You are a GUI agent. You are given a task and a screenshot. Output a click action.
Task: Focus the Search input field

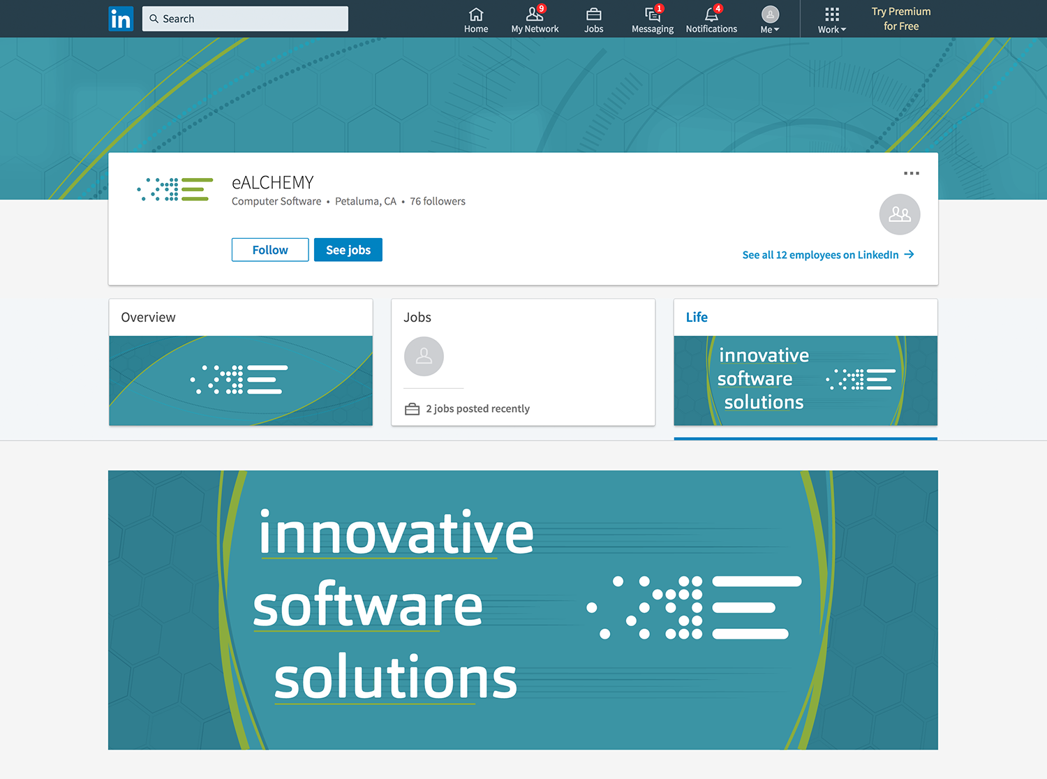tap(245, 19)
